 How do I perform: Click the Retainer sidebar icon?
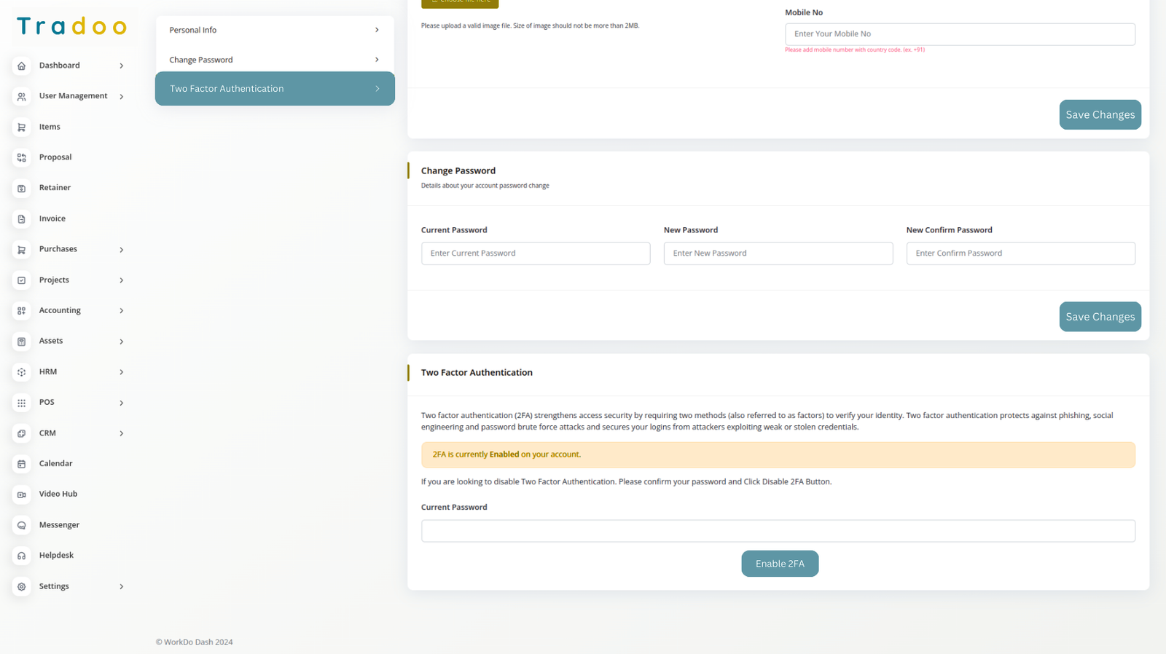(x=22, y=189)
